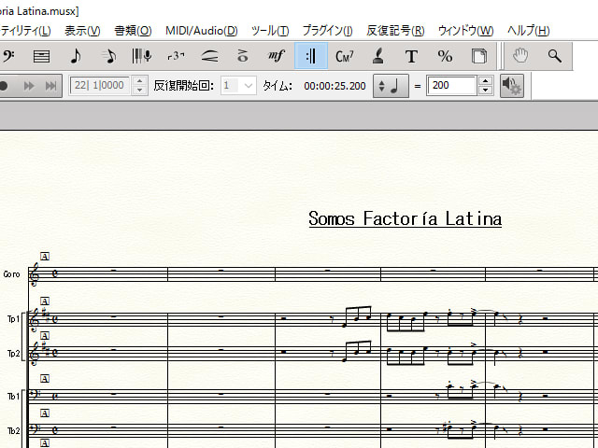598x448 pixels.
Task: Click the Tb1 staff name
Action: point(13,396)
